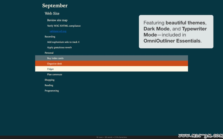Click 'Add euphonium solo to track 4'
This screenshot has width=223, height=139.
pos(63,42)
